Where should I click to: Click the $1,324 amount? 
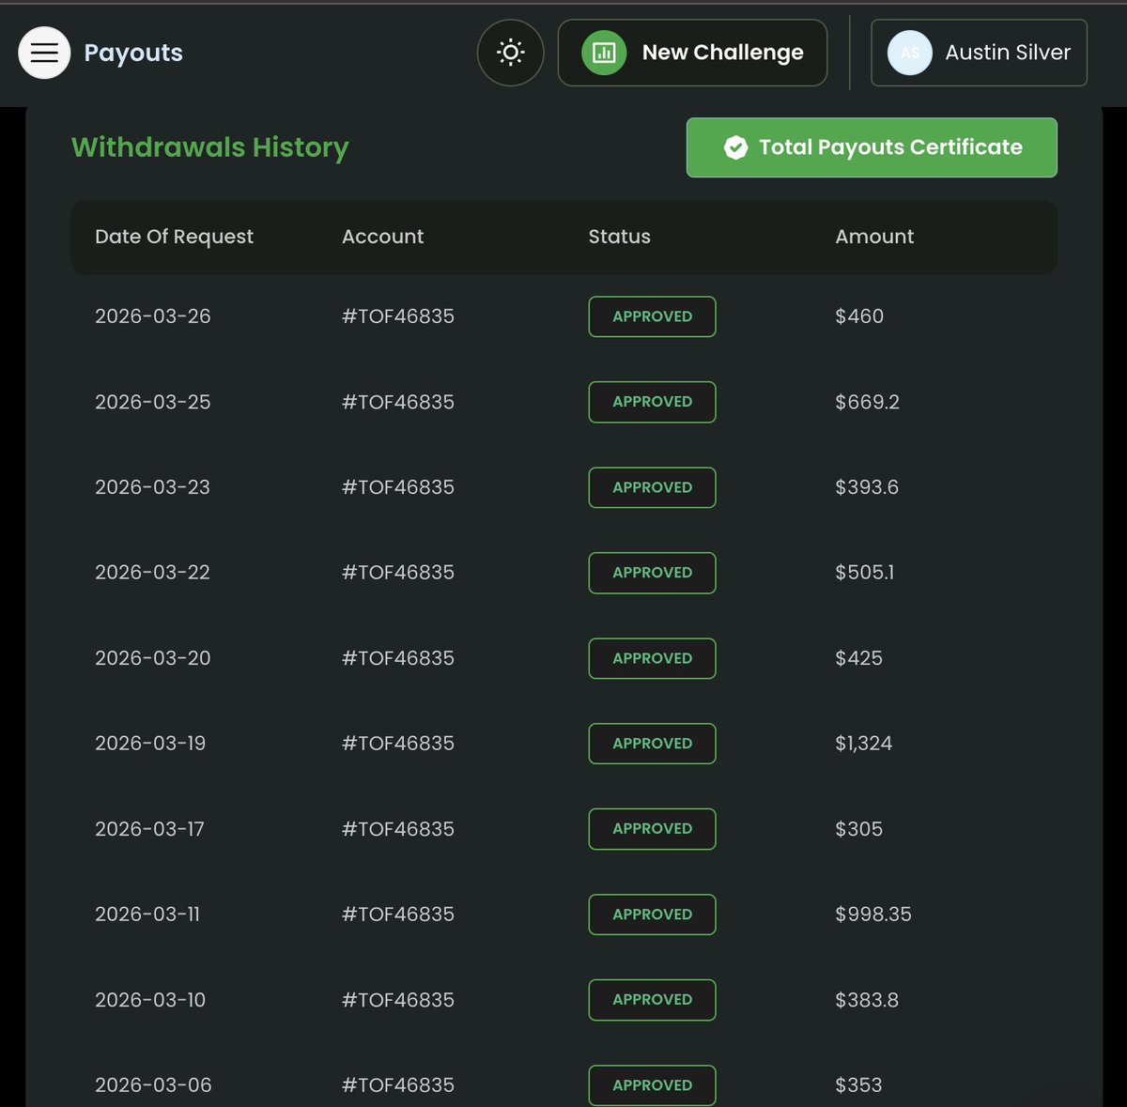coord(864,744)
